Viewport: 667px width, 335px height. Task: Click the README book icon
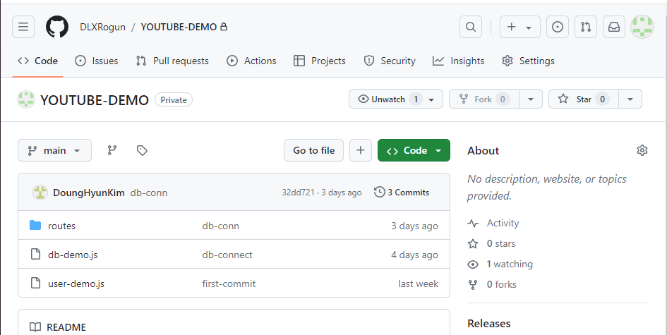(x=35, y=327)
